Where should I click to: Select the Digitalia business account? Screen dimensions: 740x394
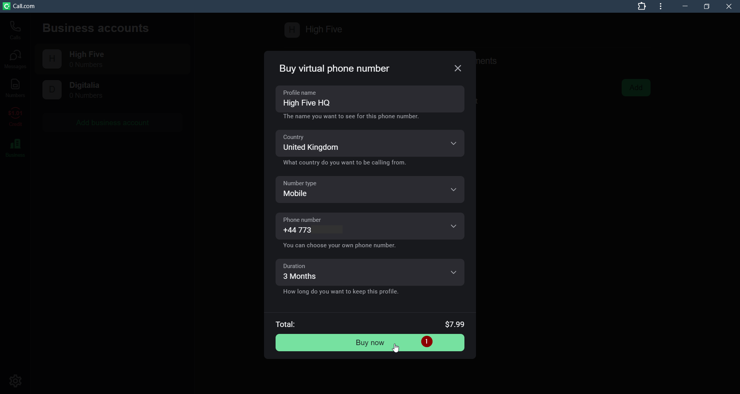[113, 90]
